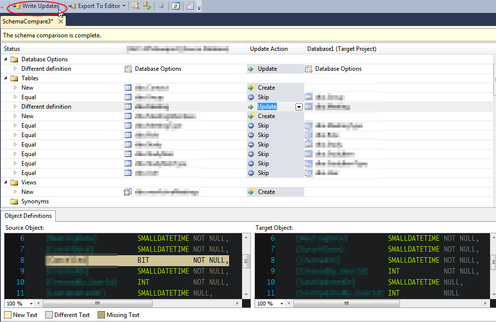Image resolution: width=496 pixels, height=322 pixels.
Task: Select the Object Definitions tab
Action: coord(28,216)
